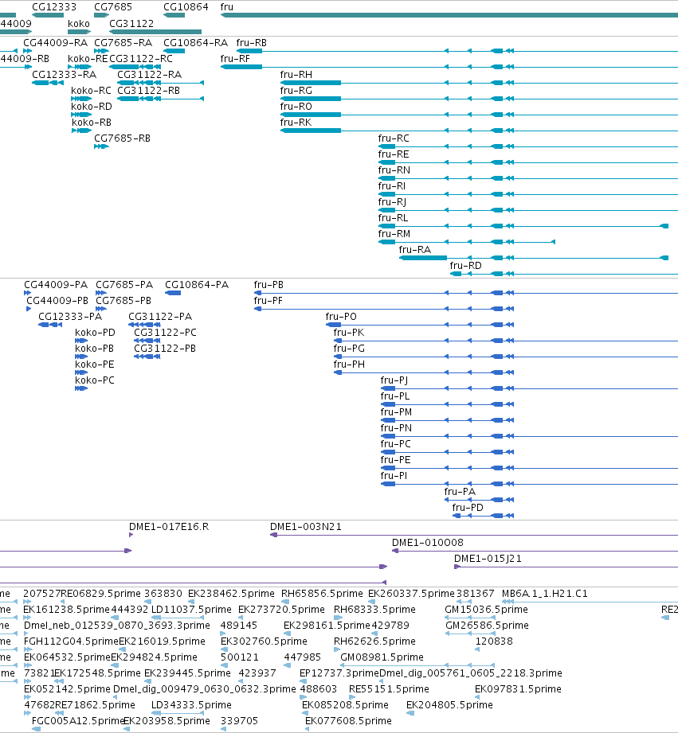
Task: Select transcript fru-RL label
Action: click(x=393, y=217)
